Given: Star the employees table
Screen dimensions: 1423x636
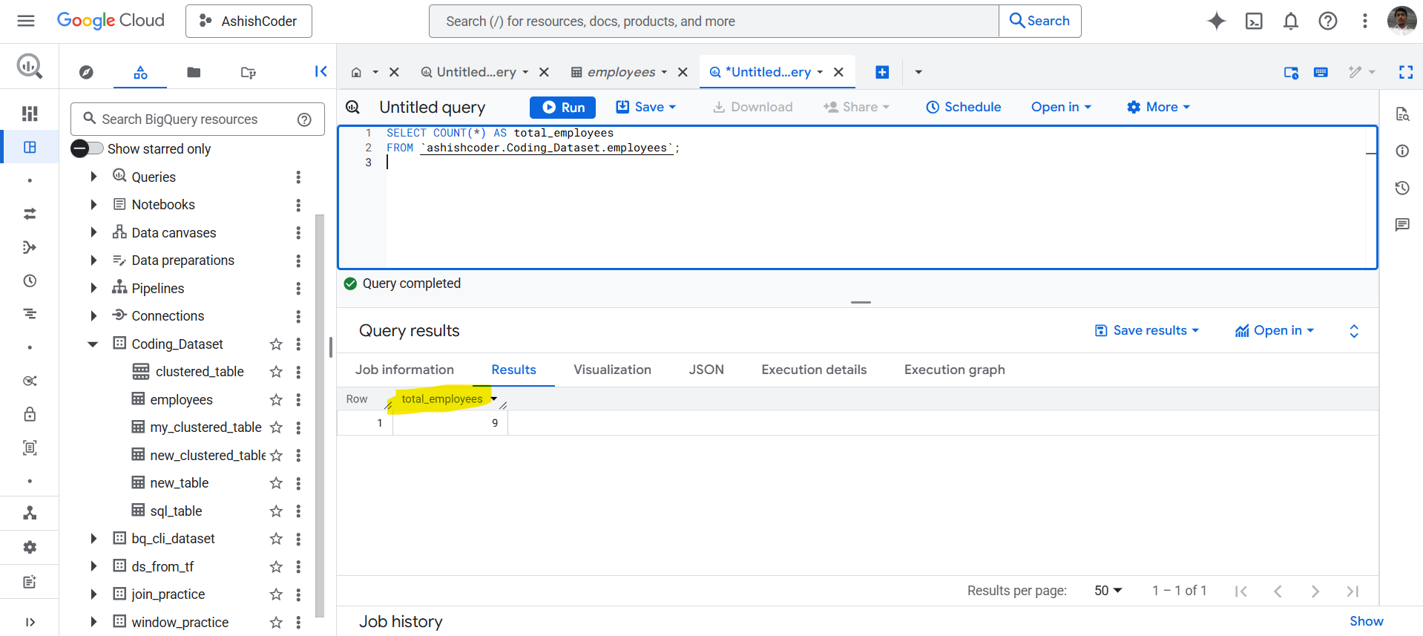Looking at the screenshot, I should (276, 399).
